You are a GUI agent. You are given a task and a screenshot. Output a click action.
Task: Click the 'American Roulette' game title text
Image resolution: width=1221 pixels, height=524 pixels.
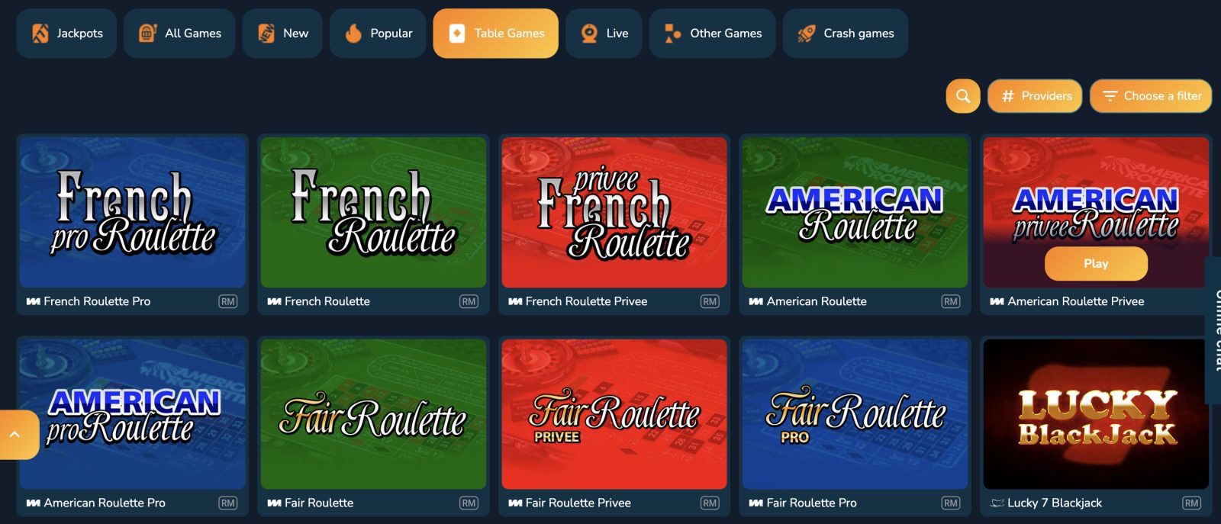coord(817,302)
